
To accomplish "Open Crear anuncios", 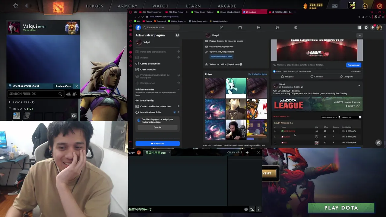I will [148, 70].
